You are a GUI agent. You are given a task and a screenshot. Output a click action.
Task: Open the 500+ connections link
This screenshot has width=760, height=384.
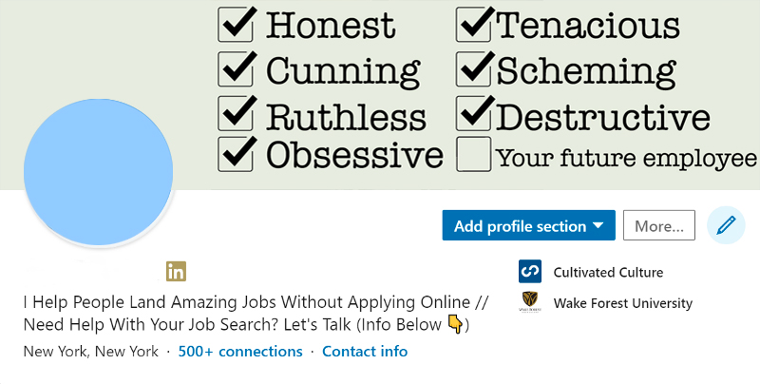[239, 352]
